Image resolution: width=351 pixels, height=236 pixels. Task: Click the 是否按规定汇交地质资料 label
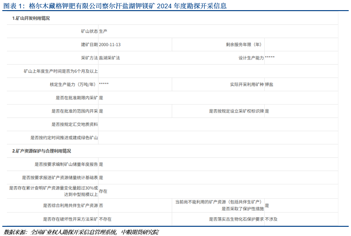click(75, 124)
